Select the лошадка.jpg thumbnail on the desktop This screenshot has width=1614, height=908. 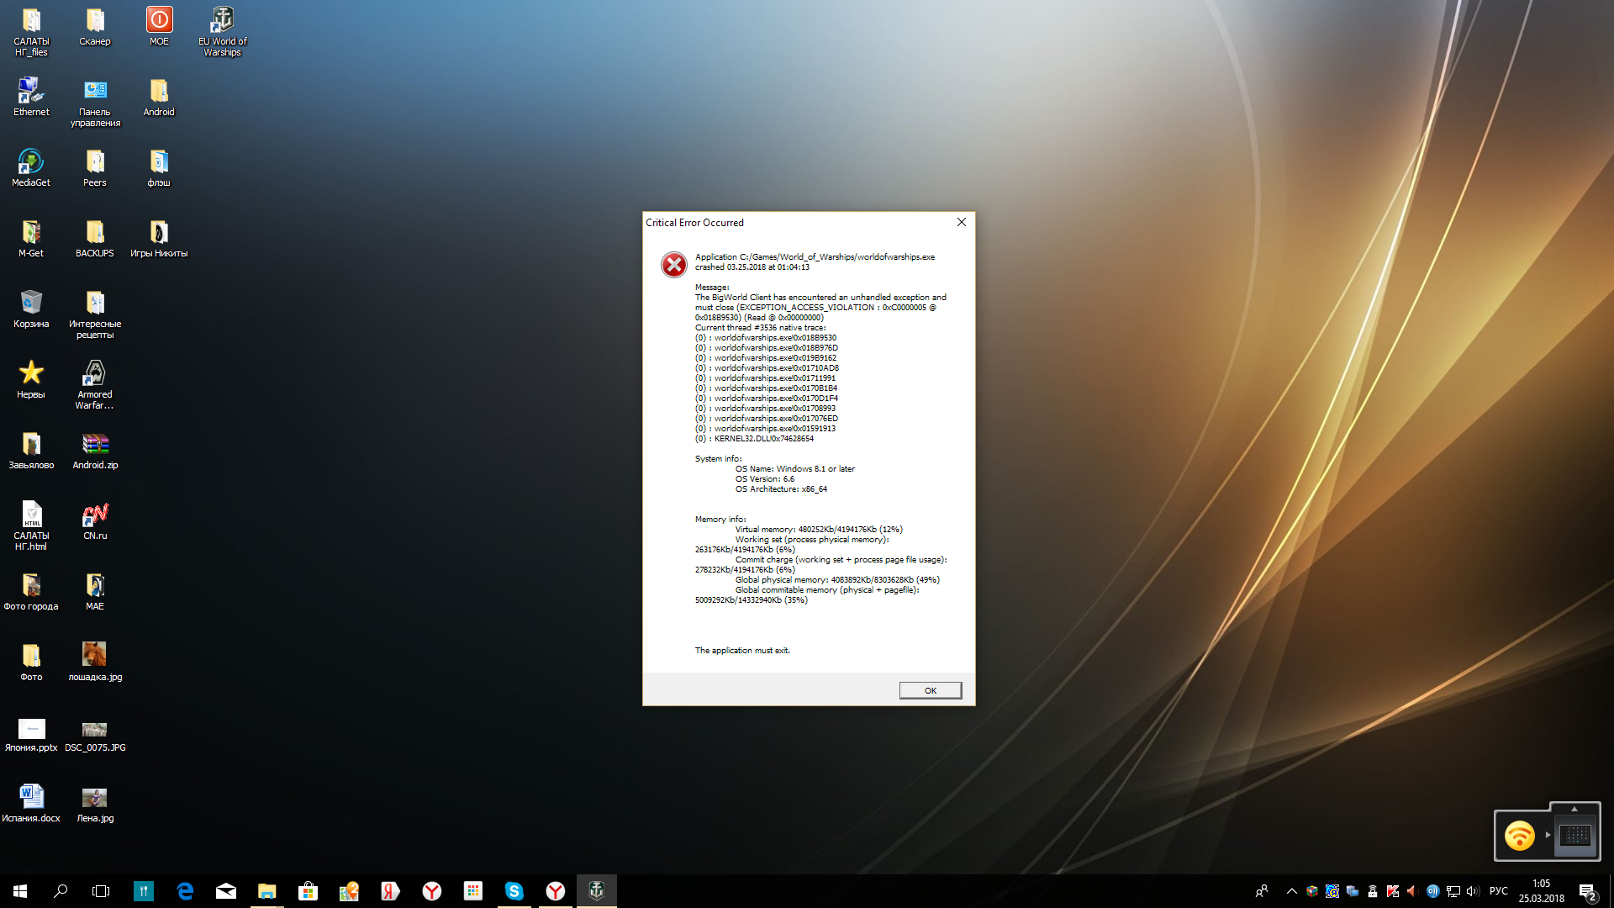(x=95, y=661)
